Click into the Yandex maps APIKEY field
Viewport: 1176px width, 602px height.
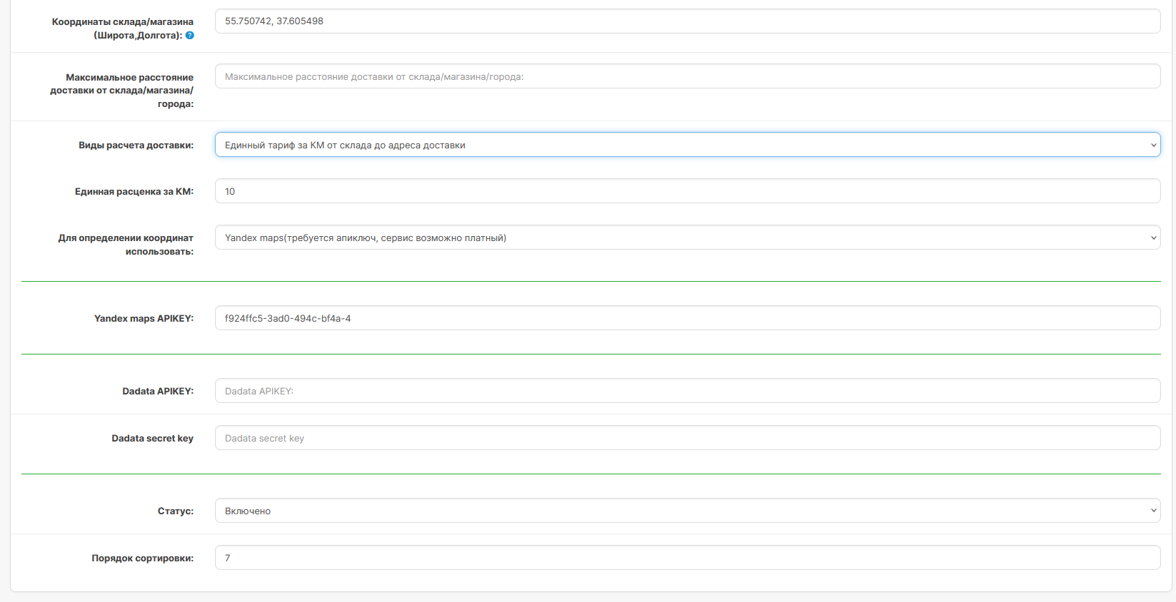click(687, 318)
